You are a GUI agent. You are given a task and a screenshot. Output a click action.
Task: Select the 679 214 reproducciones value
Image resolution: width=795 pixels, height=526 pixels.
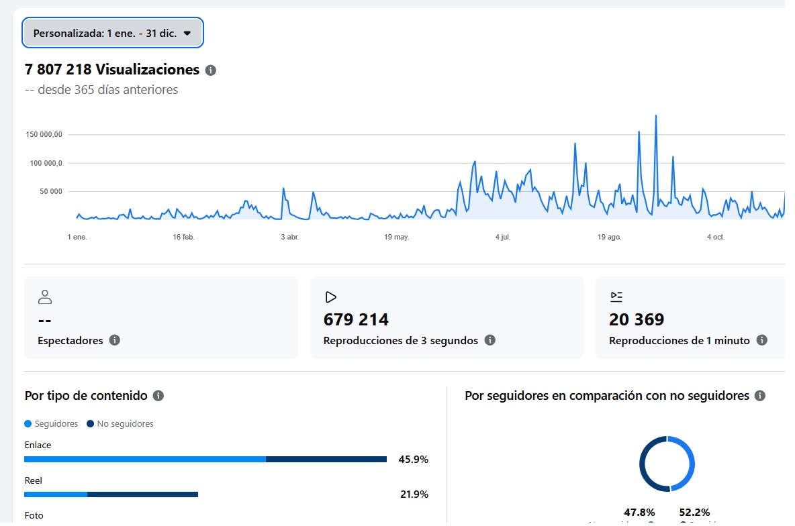(x=356, y=319)
